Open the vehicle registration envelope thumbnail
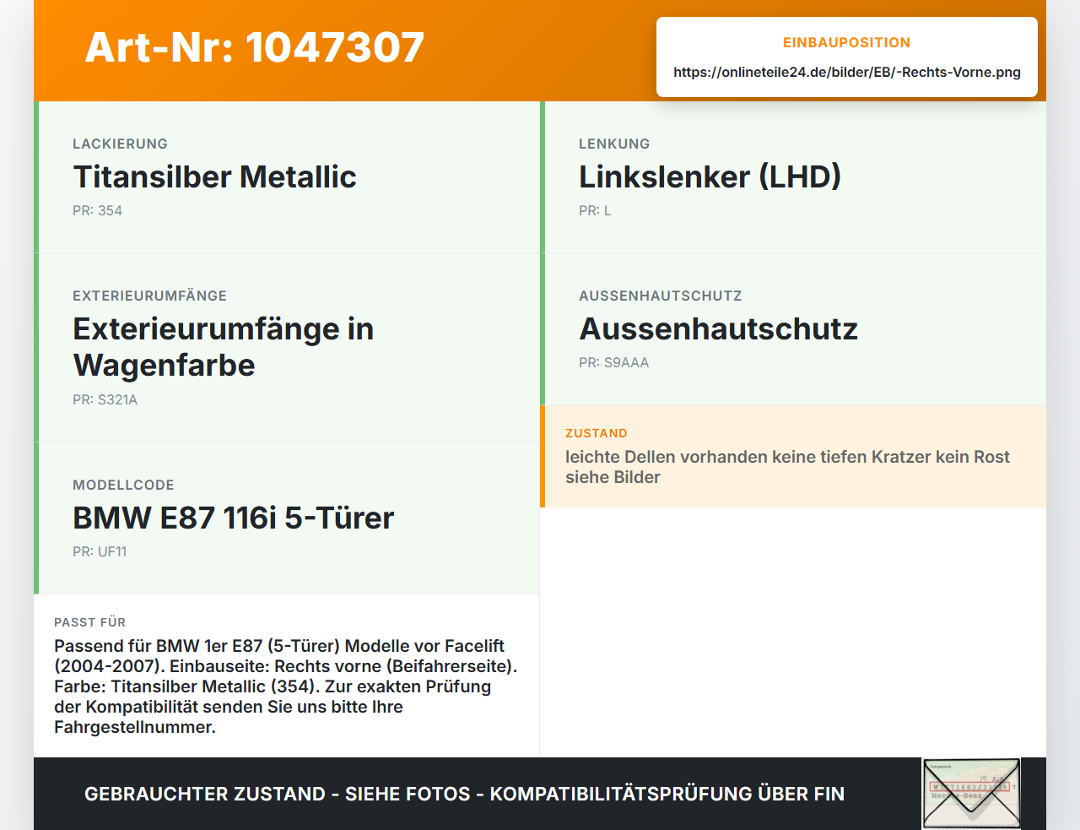This screenshot has width=1080, height=830. 971,794
